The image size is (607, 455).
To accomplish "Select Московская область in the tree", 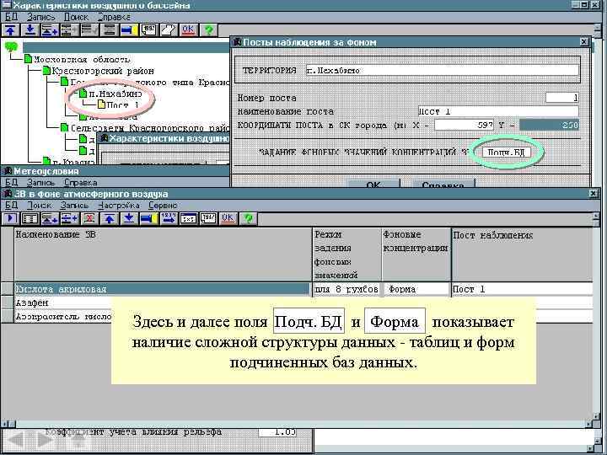I will 82,60.
